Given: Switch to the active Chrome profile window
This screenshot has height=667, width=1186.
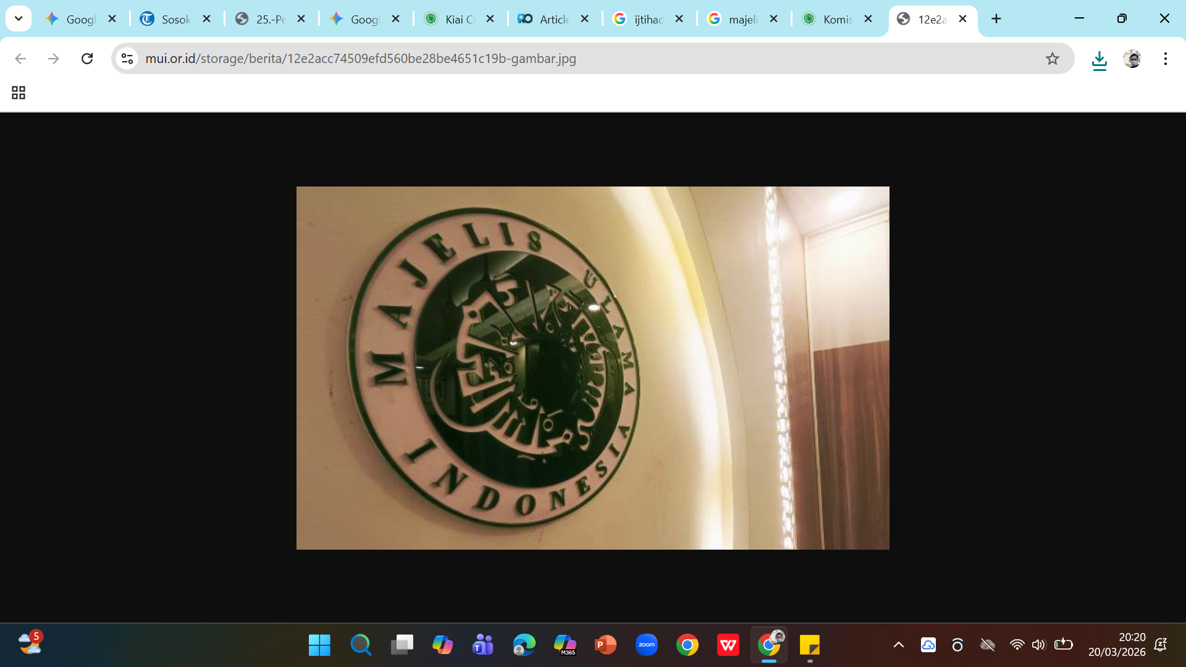Looking at the screenshot, I should (769, 645).
